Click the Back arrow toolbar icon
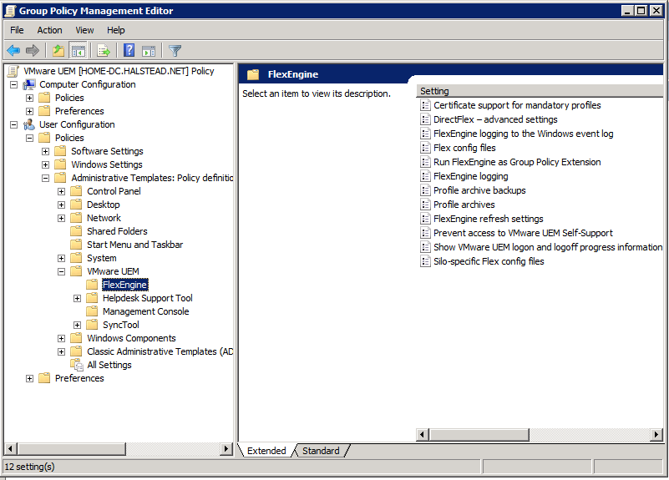 [x=13, y=51]
